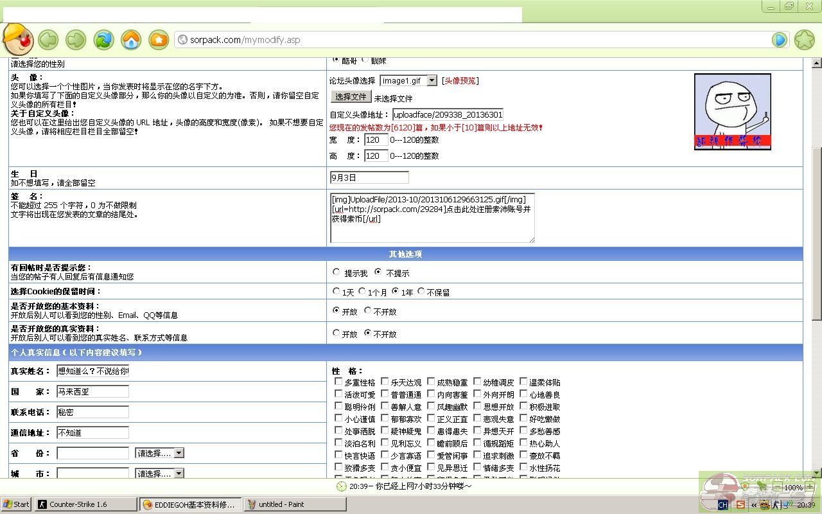Viewport: 822px width, 514px height.
Task: Click the browser back arrow button
Action: tap(48, 40)
